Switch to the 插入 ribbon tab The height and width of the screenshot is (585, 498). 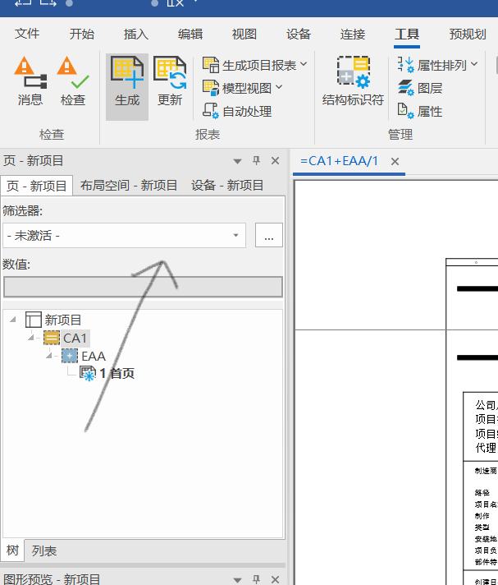click(x=136, y=34)
